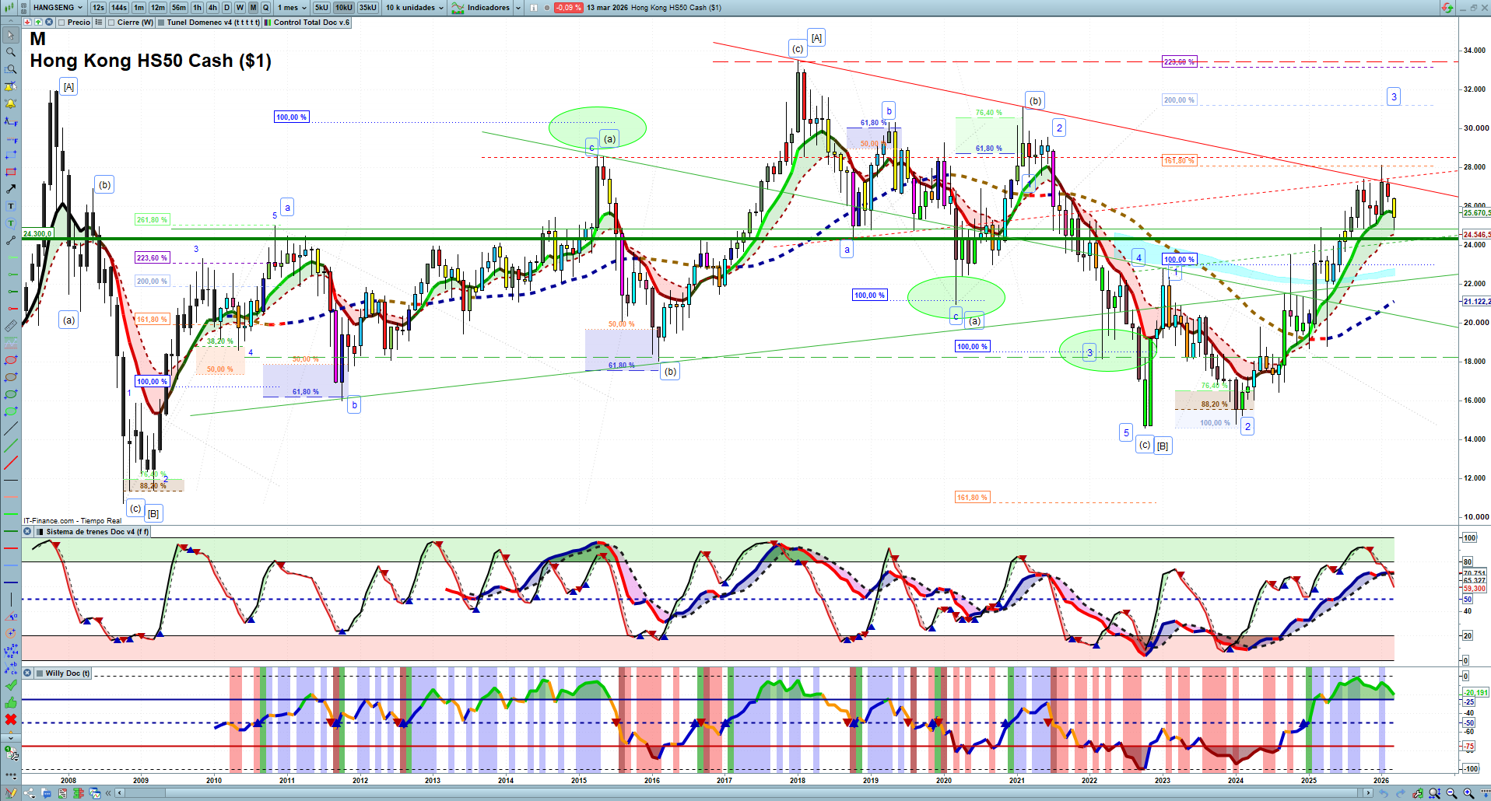Remove indicator with blue X button
This screenshot has height=801, width=1491.
click(x=48, y=23)
